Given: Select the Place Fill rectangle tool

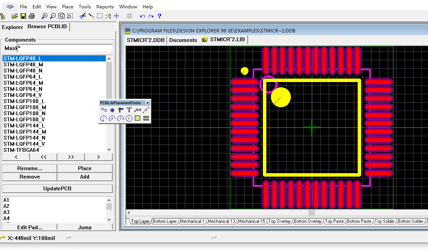Looking at the screenshot, I should (x=138, y=118).
